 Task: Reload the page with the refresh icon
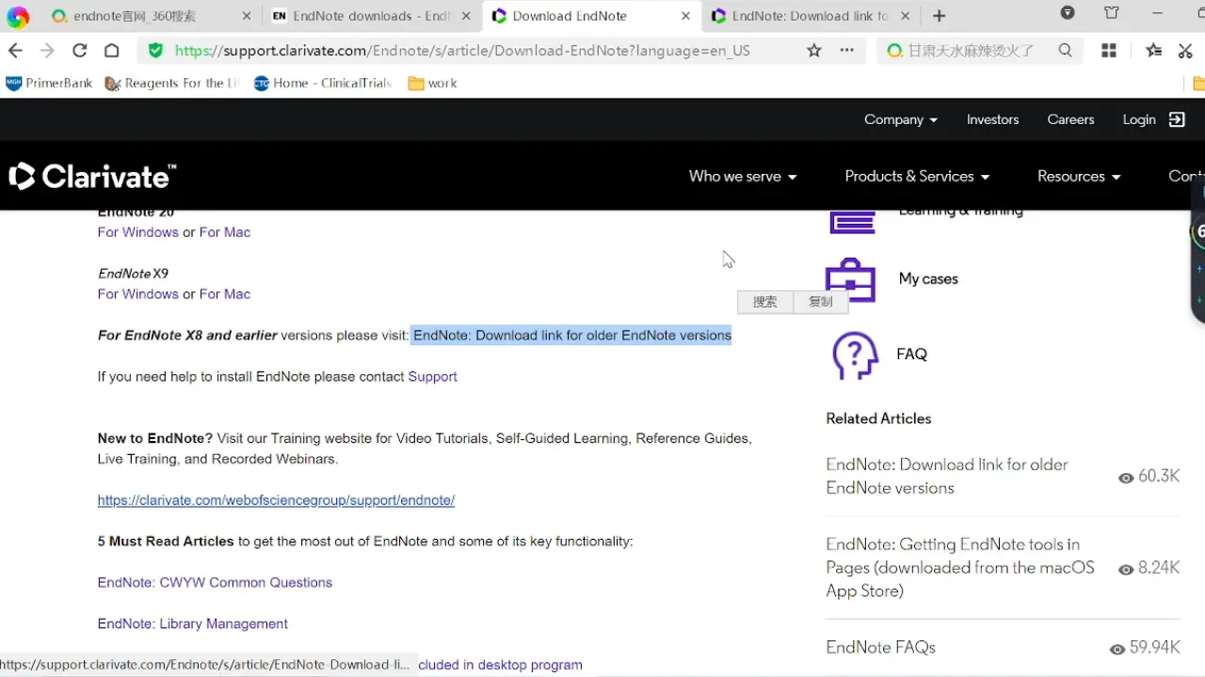click(x=80, y=51)
